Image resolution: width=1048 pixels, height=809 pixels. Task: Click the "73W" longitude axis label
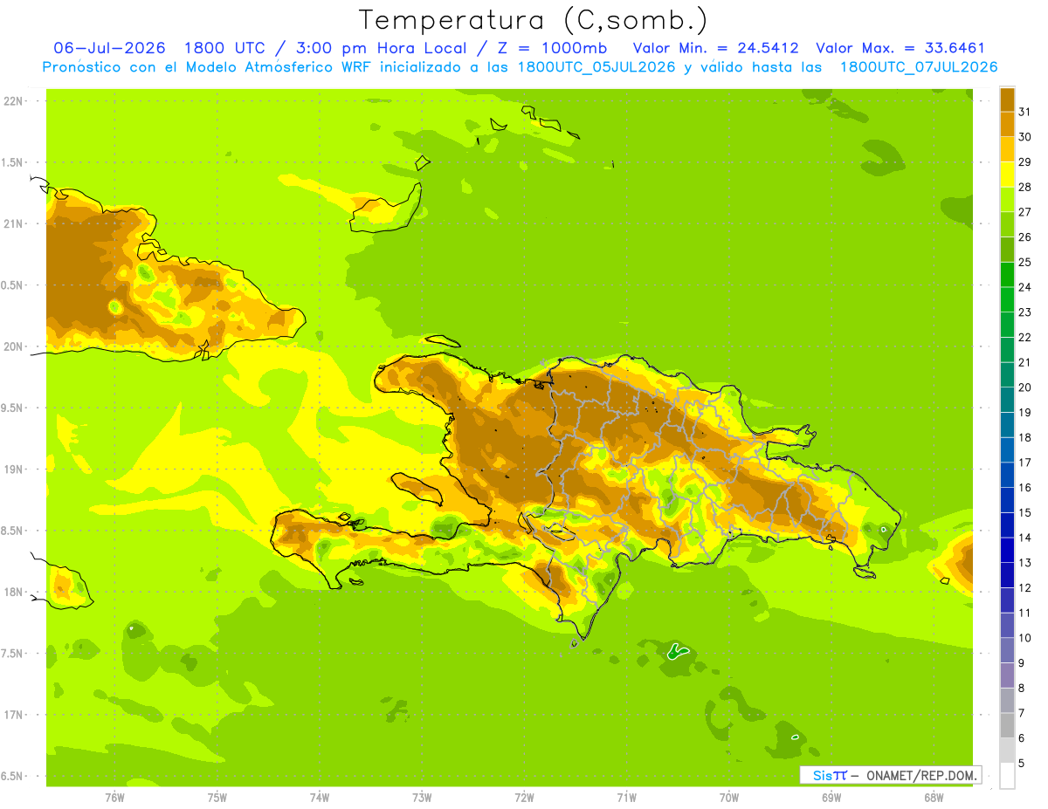pos(422,798)
